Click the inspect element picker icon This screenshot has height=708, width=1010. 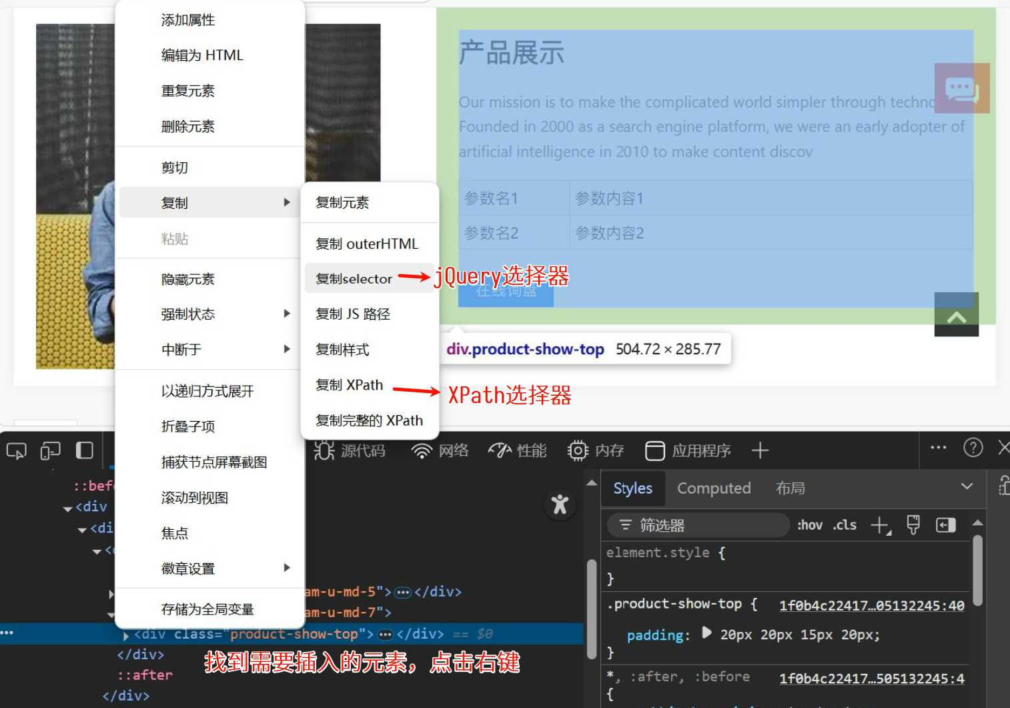(x=16, y=451)
